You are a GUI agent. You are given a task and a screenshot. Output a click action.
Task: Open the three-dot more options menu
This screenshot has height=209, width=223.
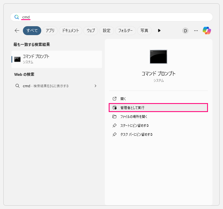[196, 31]
